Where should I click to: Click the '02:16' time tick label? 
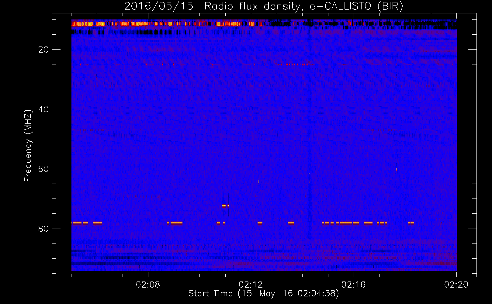pos(354,285)
